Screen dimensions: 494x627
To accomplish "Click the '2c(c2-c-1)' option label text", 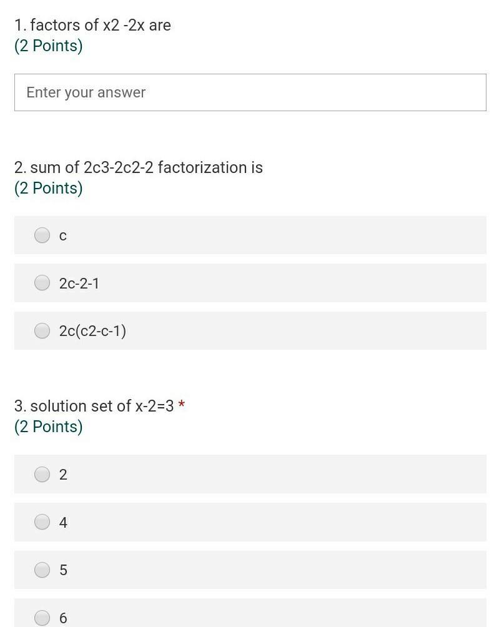I will [92, 331].
